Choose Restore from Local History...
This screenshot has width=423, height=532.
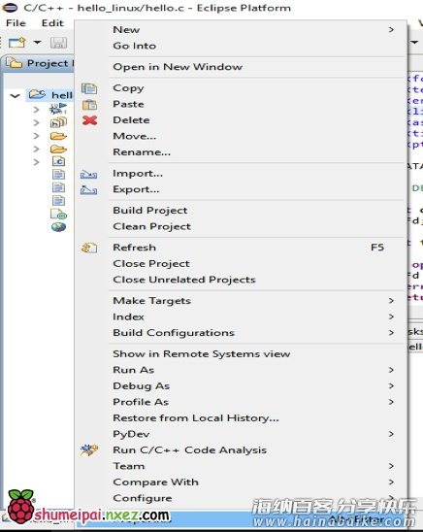(x=241, y=418)
